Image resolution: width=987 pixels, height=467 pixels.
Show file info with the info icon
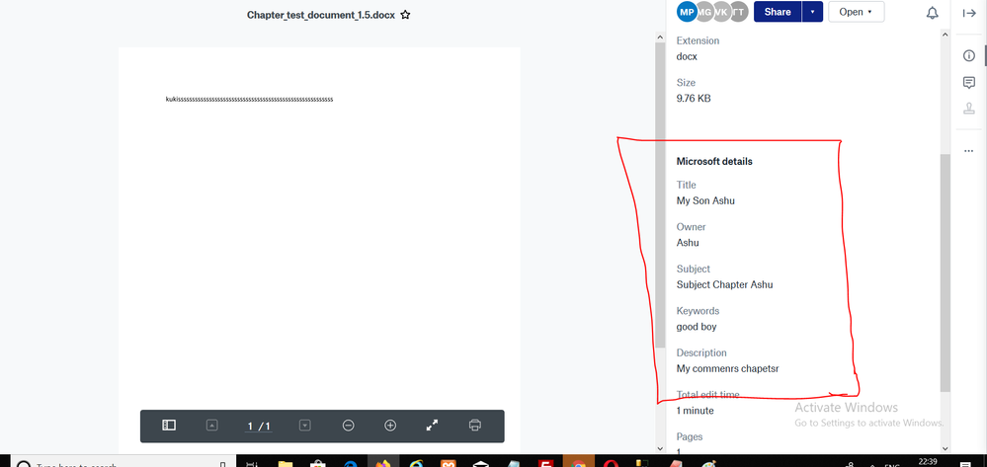tap(969, 55)
